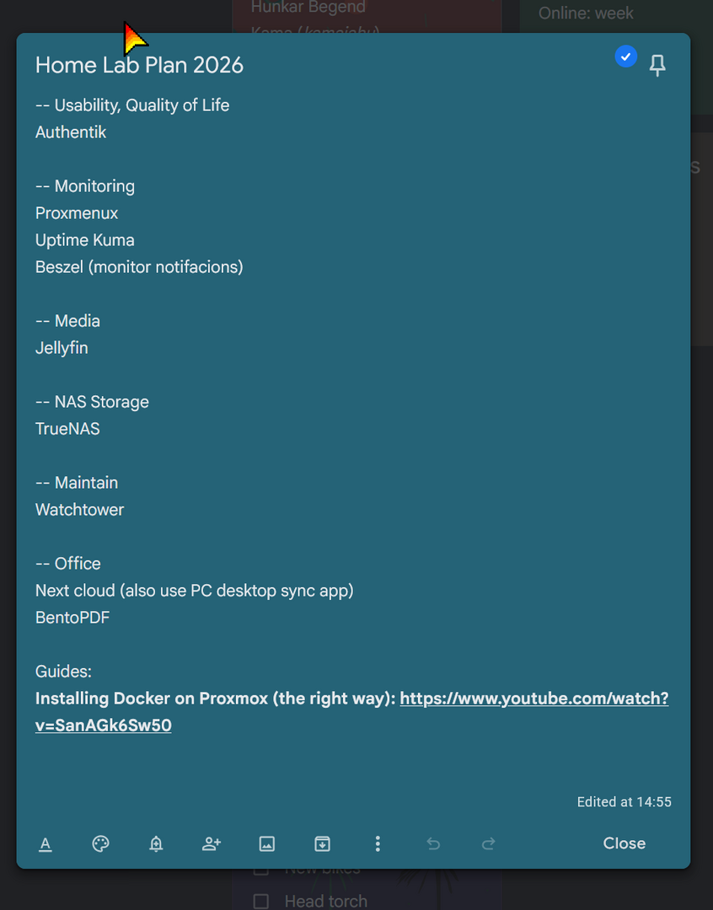
Task: Toggle the blue note selection checkmark
Action: pyautogui.click(x=625, y=56)
